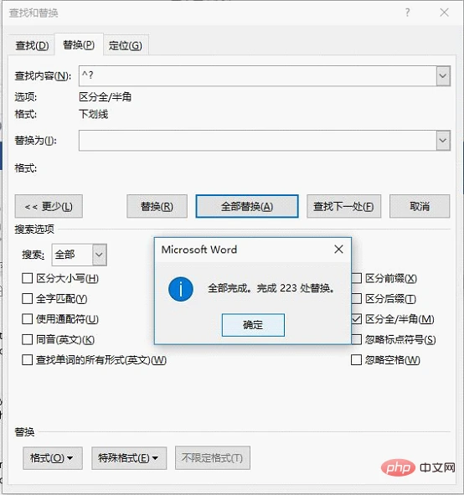Expand the 替换为 history dropdown
This screenshot has height=495, width=464.
[x=443, y=141]
